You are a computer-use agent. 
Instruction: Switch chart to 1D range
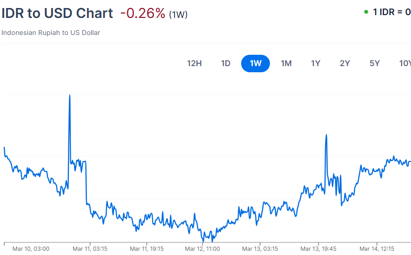pos(226,63)
